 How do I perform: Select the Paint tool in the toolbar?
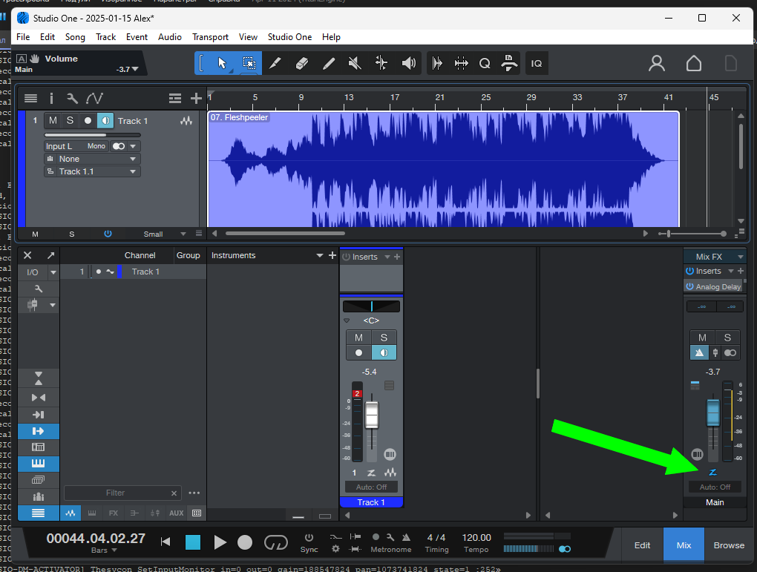coord(329,63)
